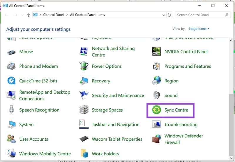The height and width of the screenshot is (162, 235).
Task: Open the QuickTime (32-bit) icon
Action: coord(11,81)
